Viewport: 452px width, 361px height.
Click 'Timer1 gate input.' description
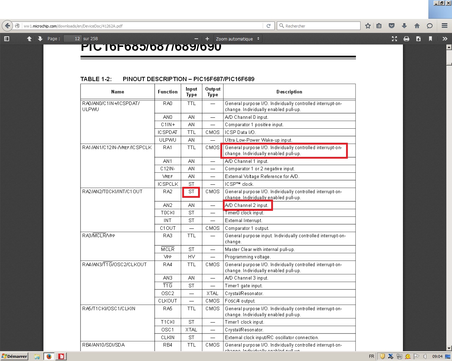point(244,286)
